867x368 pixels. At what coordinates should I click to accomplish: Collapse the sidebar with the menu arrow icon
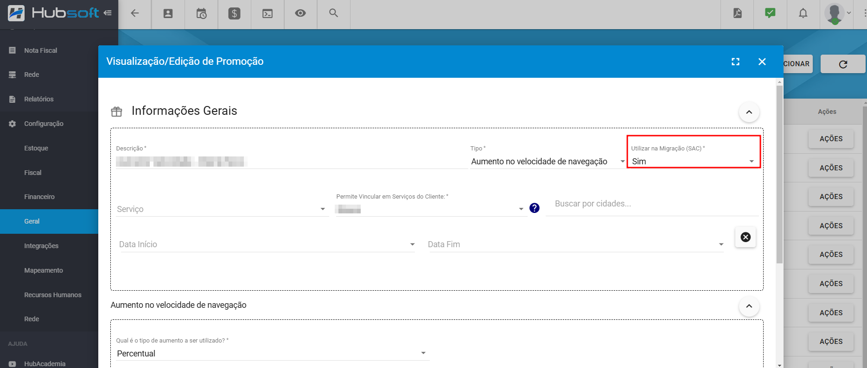(108, 13)
